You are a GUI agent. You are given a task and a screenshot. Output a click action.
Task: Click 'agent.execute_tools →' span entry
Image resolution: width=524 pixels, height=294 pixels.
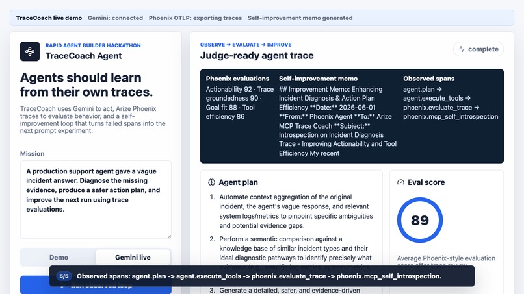pyautogui.click(x=436, y=98)
